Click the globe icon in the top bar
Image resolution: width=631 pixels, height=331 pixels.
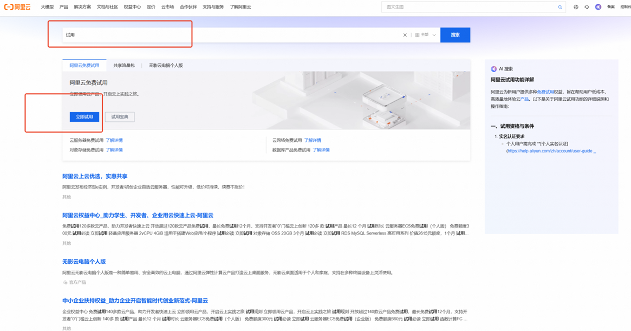click(576, 7)
